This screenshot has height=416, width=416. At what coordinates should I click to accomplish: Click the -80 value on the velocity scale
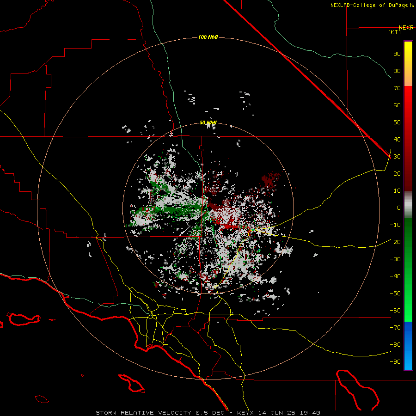click(x=395, y=345)
